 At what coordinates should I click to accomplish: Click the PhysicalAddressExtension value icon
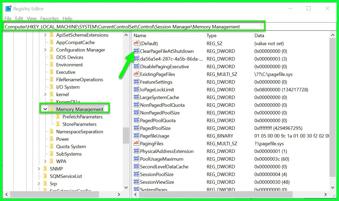pos(136,151)
